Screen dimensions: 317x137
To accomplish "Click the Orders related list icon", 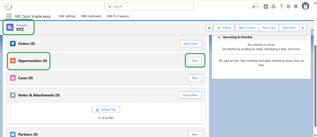I will (13, 43).
